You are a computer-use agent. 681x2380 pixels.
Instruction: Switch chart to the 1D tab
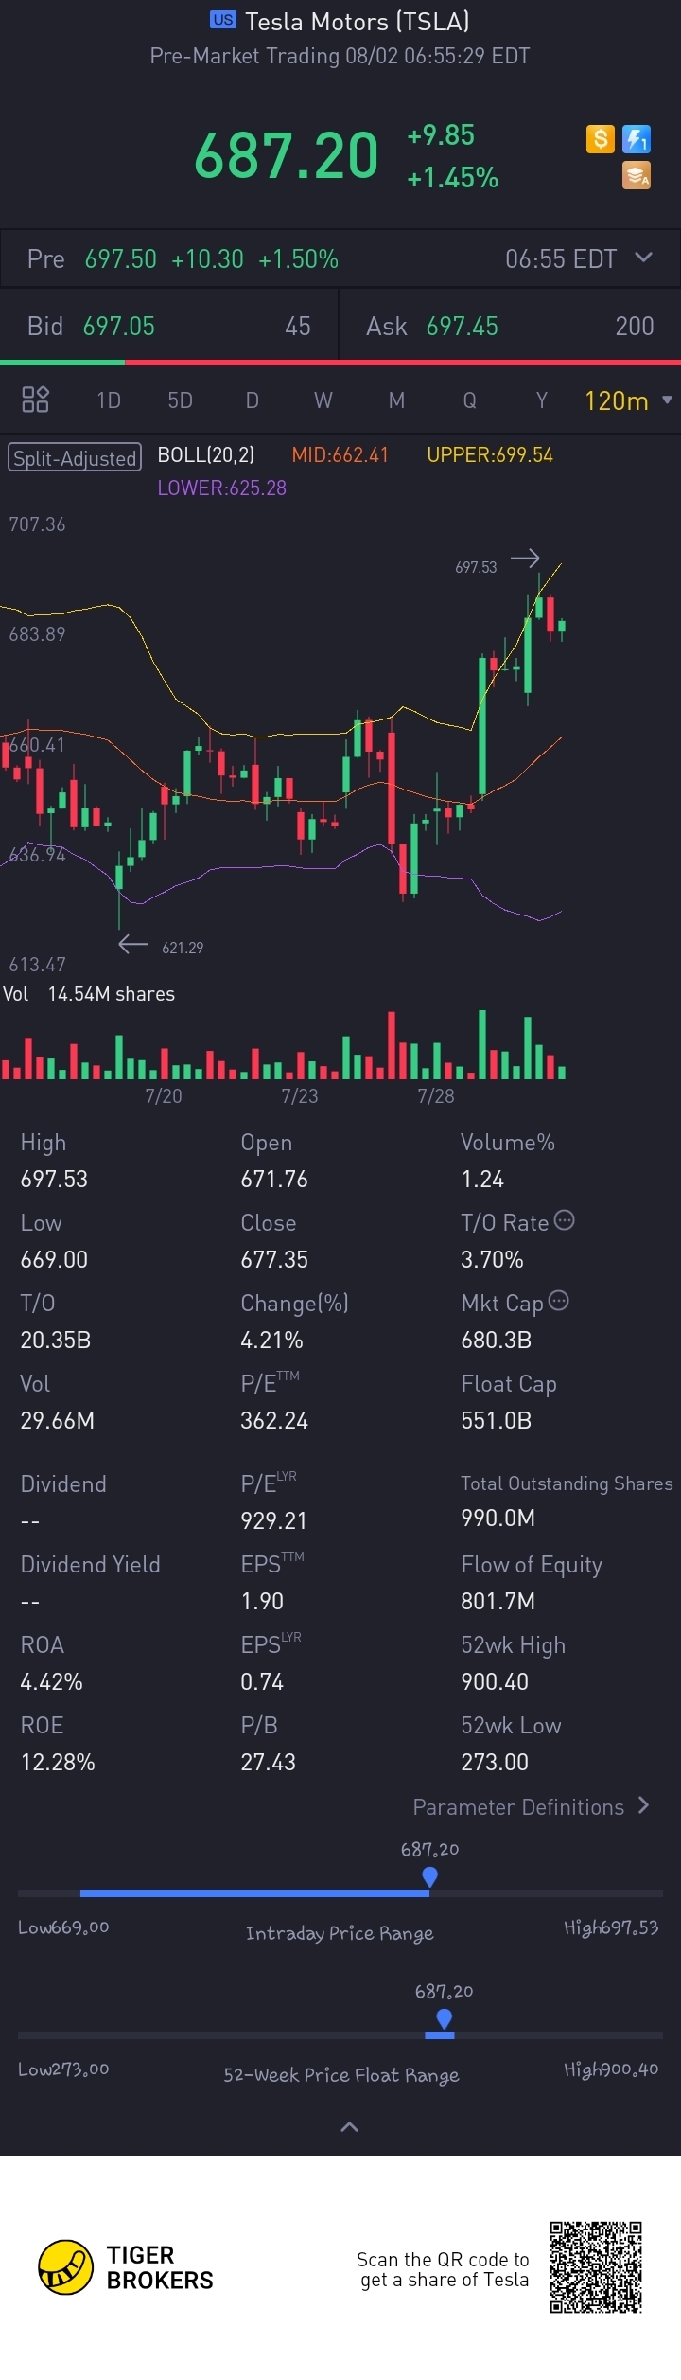[109, 400]
